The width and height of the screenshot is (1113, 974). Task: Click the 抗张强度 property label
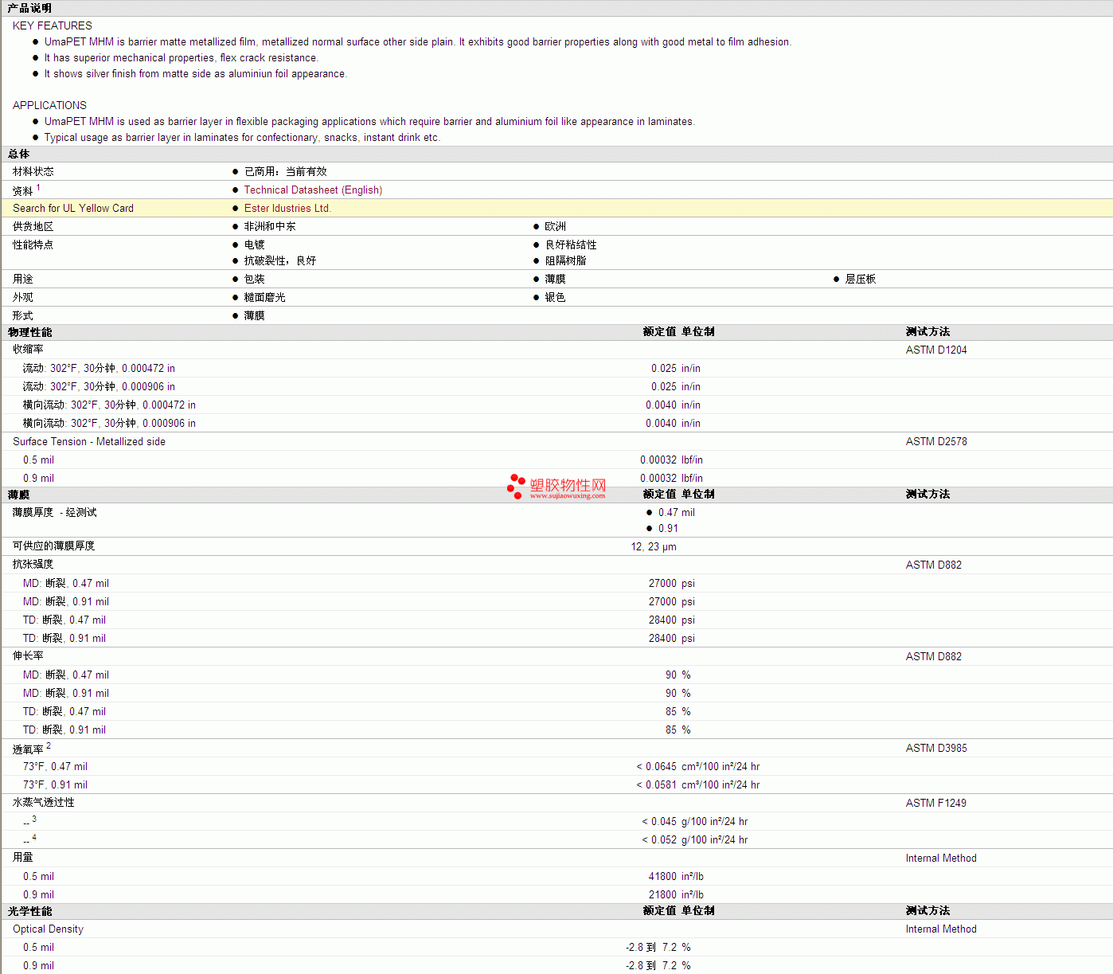tap(33, 565)
